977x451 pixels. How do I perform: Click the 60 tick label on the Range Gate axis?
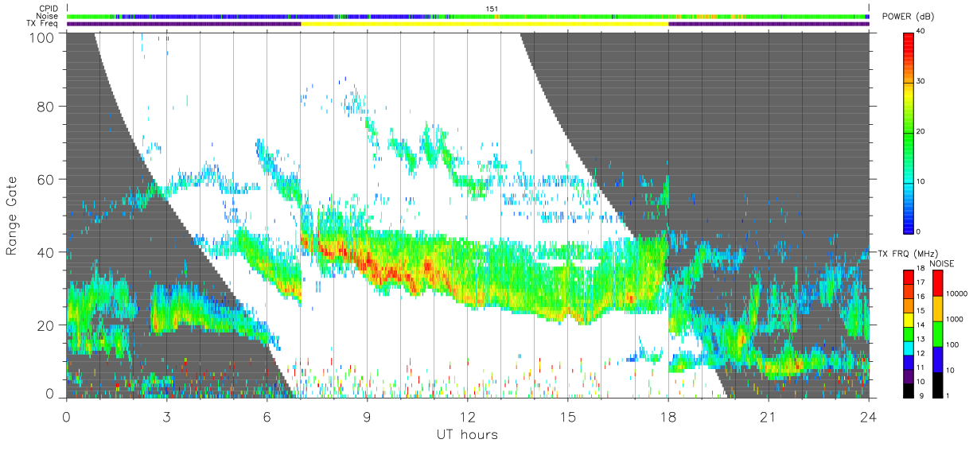[46, 179]
